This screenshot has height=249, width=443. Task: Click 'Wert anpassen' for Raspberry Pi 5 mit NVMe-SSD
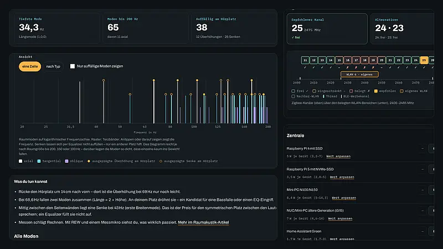tap(342, 177)
